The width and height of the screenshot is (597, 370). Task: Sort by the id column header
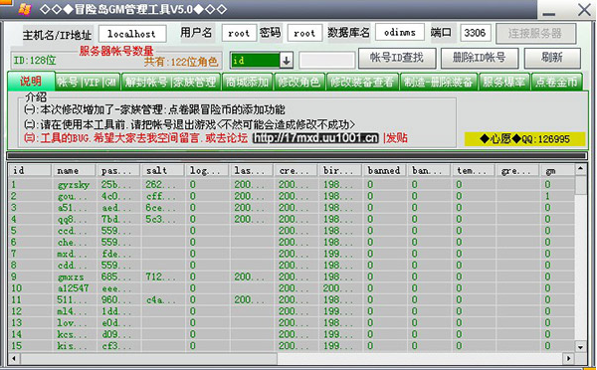click(30, 170)
